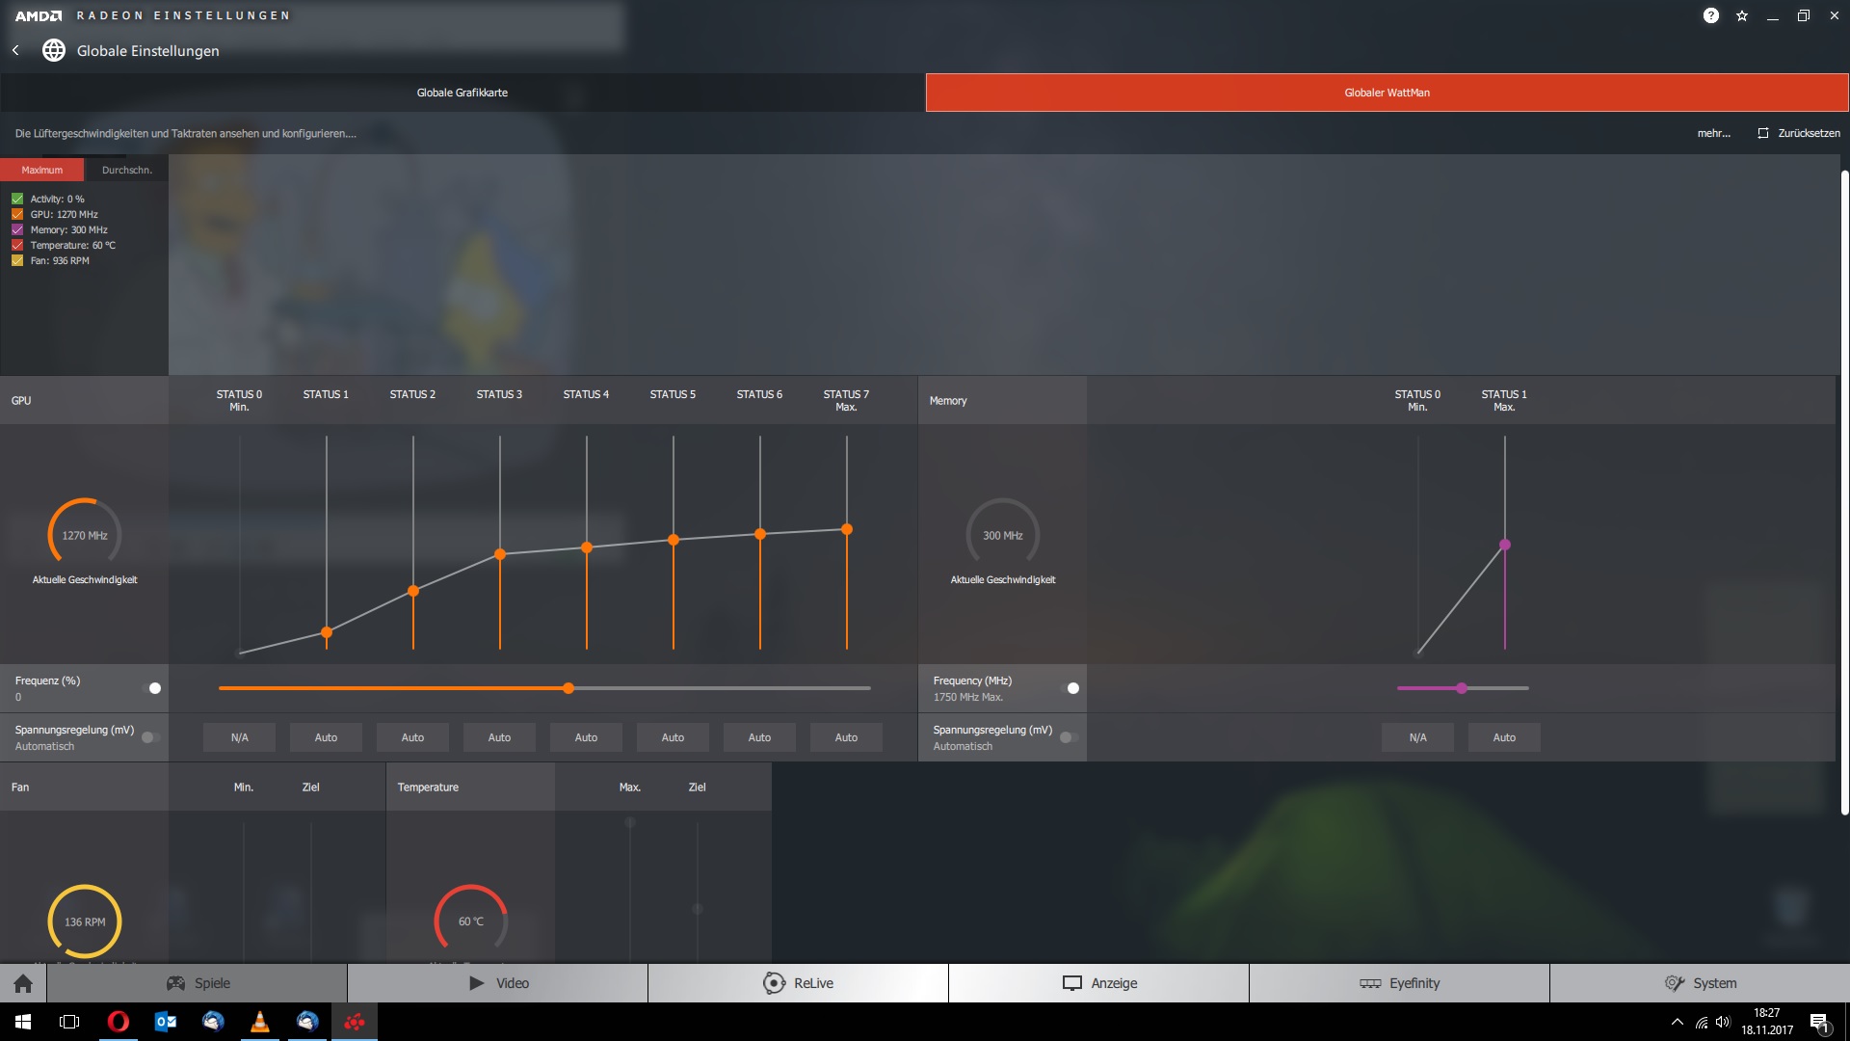Click the orange GPU frequency slider
Screen dimensions: 1850x1041
click(x=568, y=688)
